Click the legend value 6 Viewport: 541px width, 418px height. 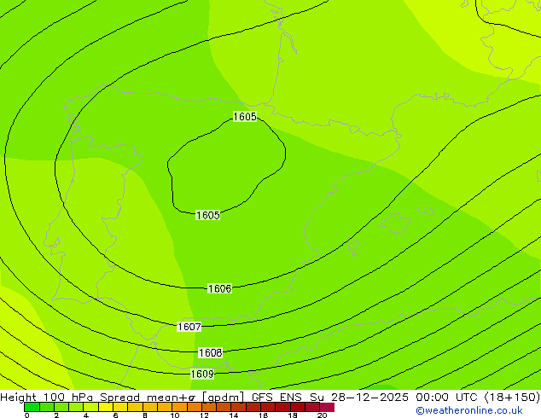pos(115,415)
